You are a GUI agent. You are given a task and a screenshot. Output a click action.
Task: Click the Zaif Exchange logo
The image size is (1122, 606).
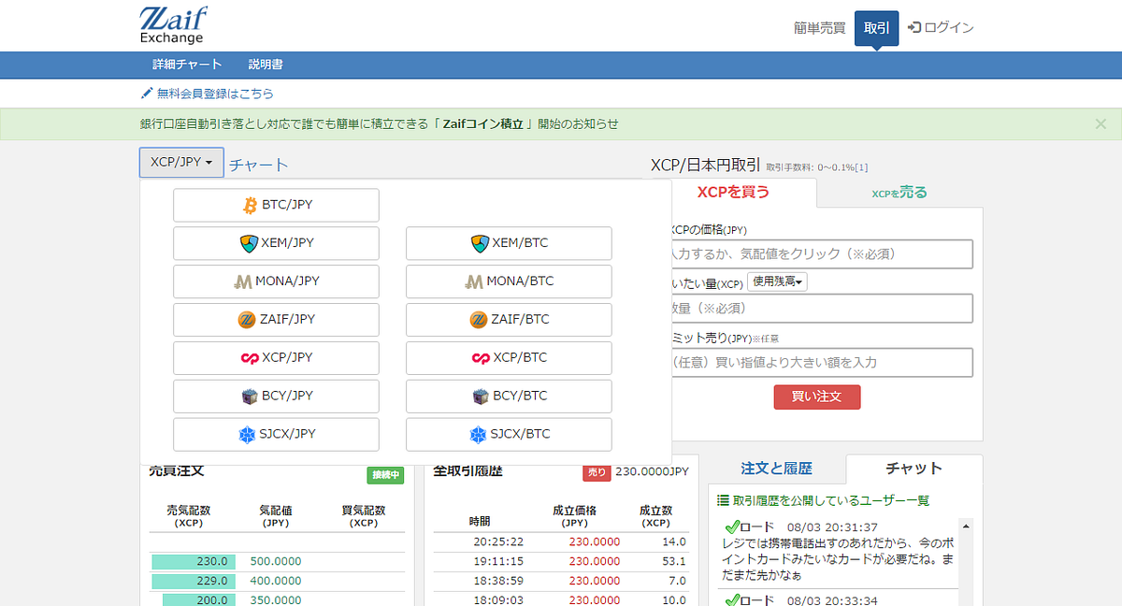click(x=173, y=24)
